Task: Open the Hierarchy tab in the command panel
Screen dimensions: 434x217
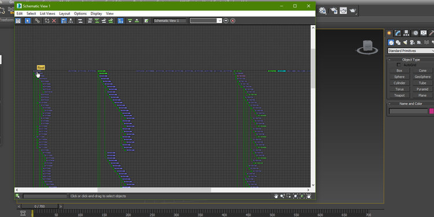Action: coord(406,33)
